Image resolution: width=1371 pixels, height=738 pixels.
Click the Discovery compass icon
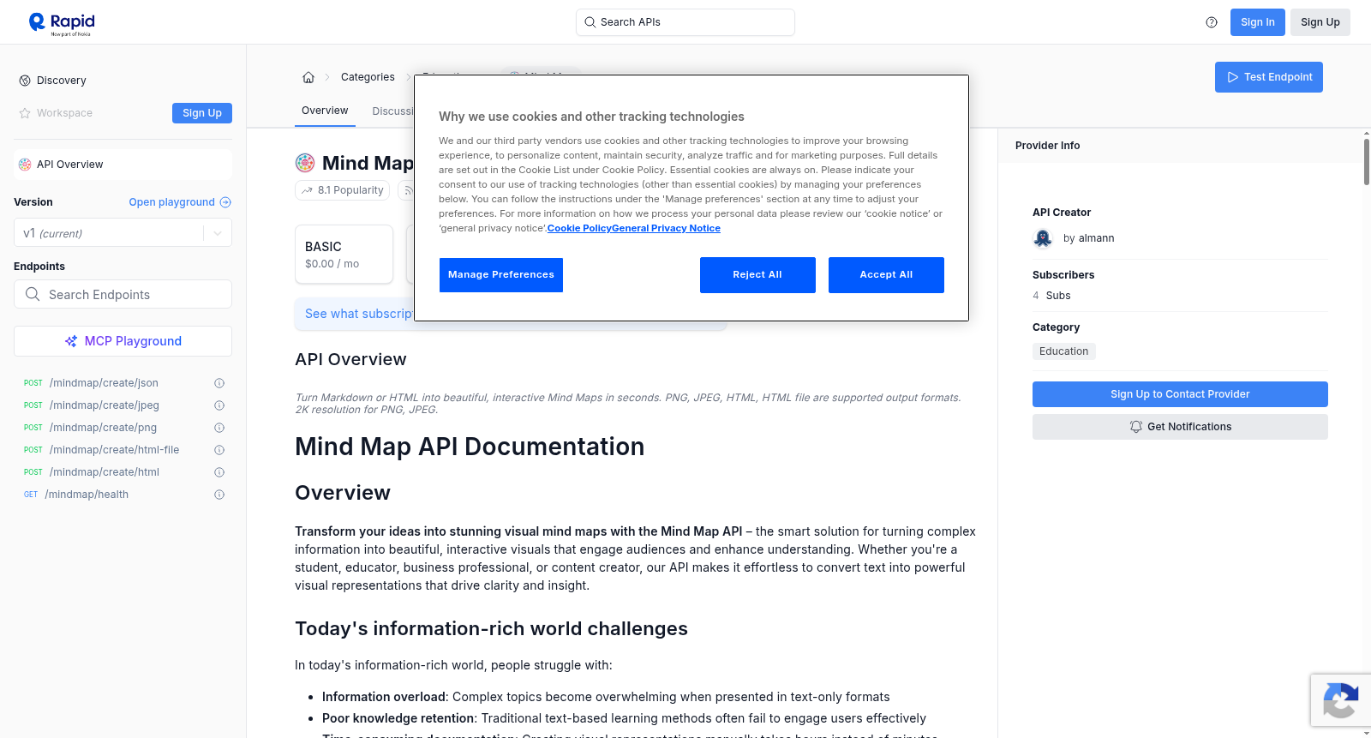[25, 81]
